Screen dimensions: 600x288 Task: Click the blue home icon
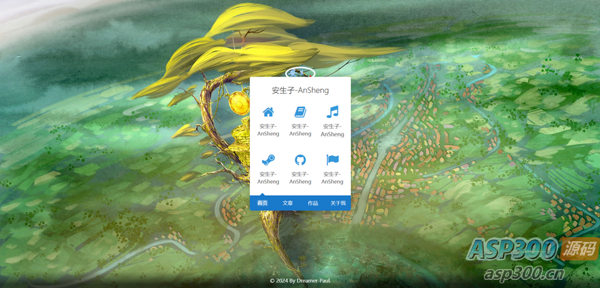tap(268, 112)
